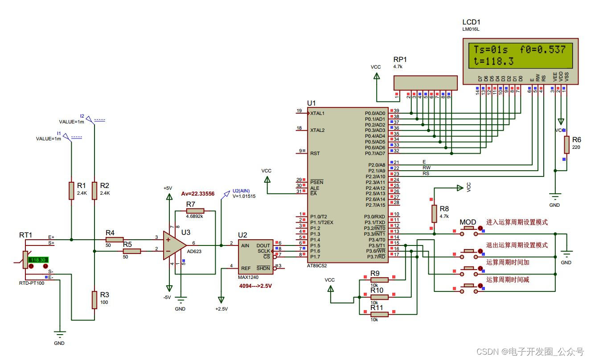
Task: Click the RST pin label on U1
Action: click(315, 153)
